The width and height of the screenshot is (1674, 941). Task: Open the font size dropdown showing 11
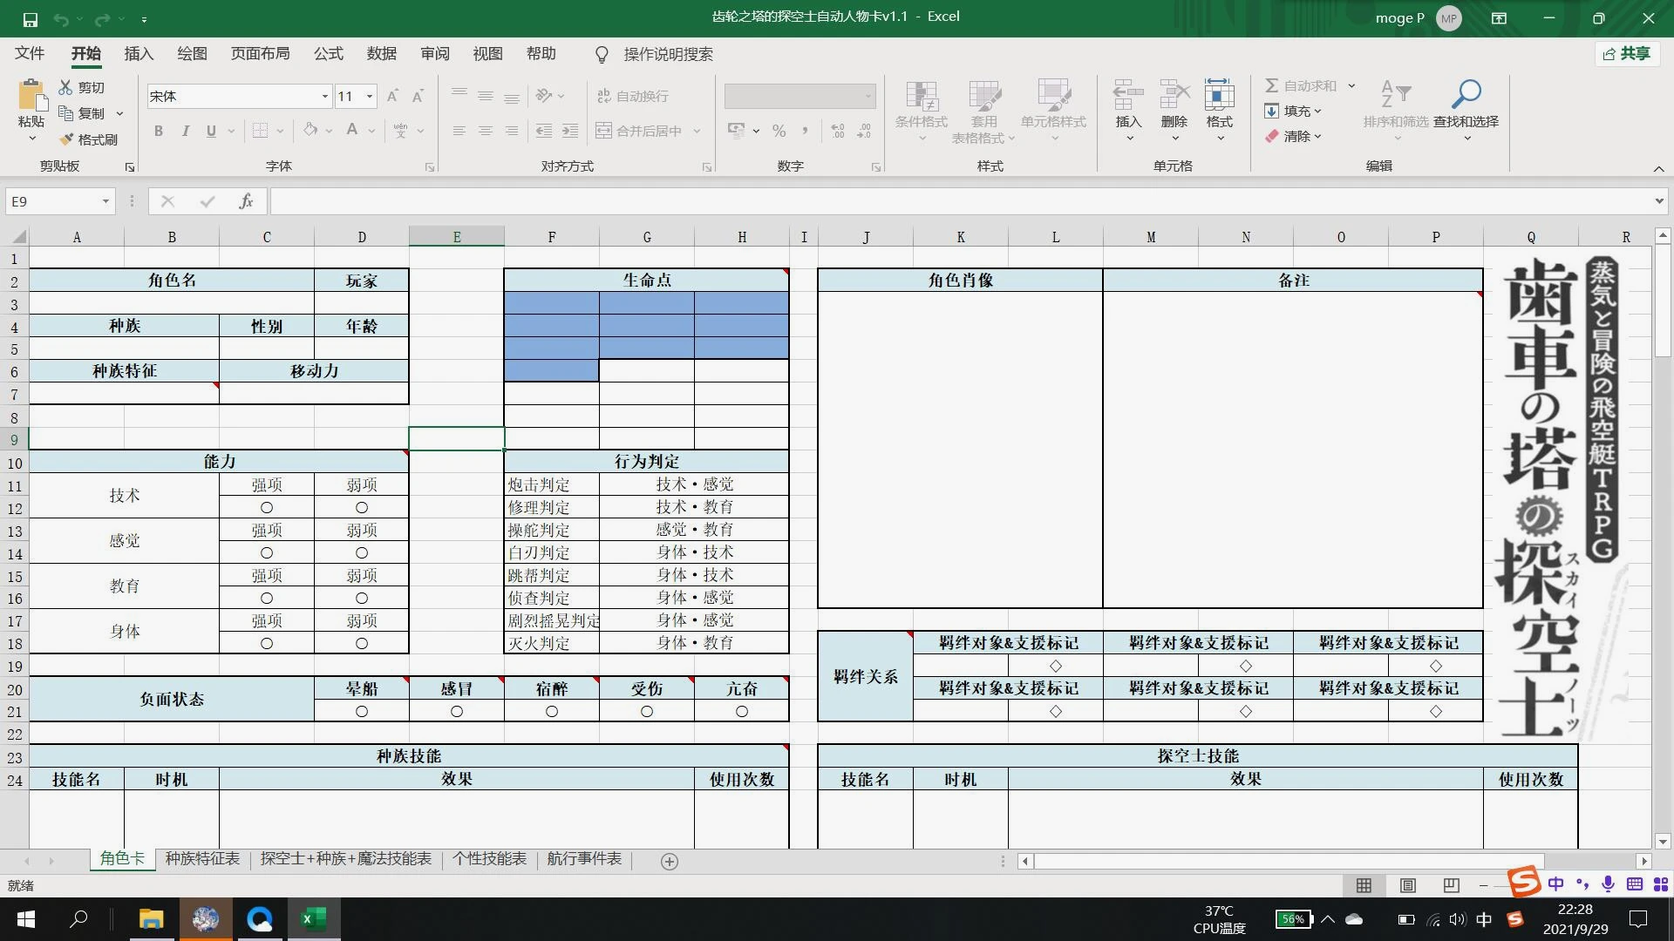click(x=370, y=97)
